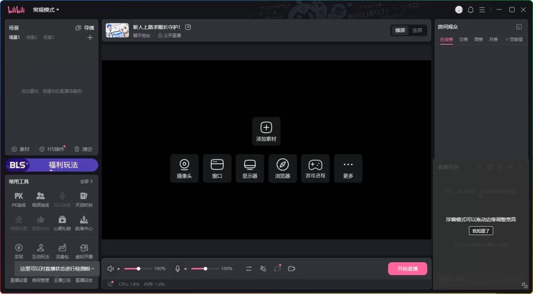Image resolution: width=533 pixels, height=294 pixels.
Task: Open the audio mixer settings icon
Action: pos(249,269)
